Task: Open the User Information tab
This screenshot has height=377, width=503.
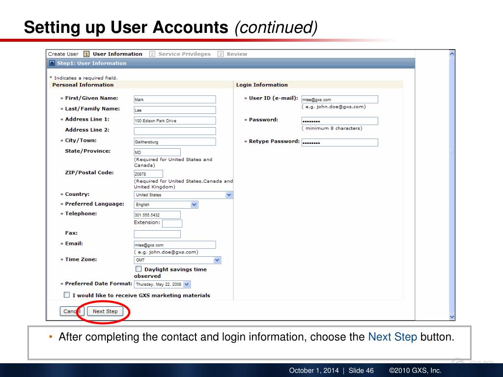Action: tap(117, 54)
